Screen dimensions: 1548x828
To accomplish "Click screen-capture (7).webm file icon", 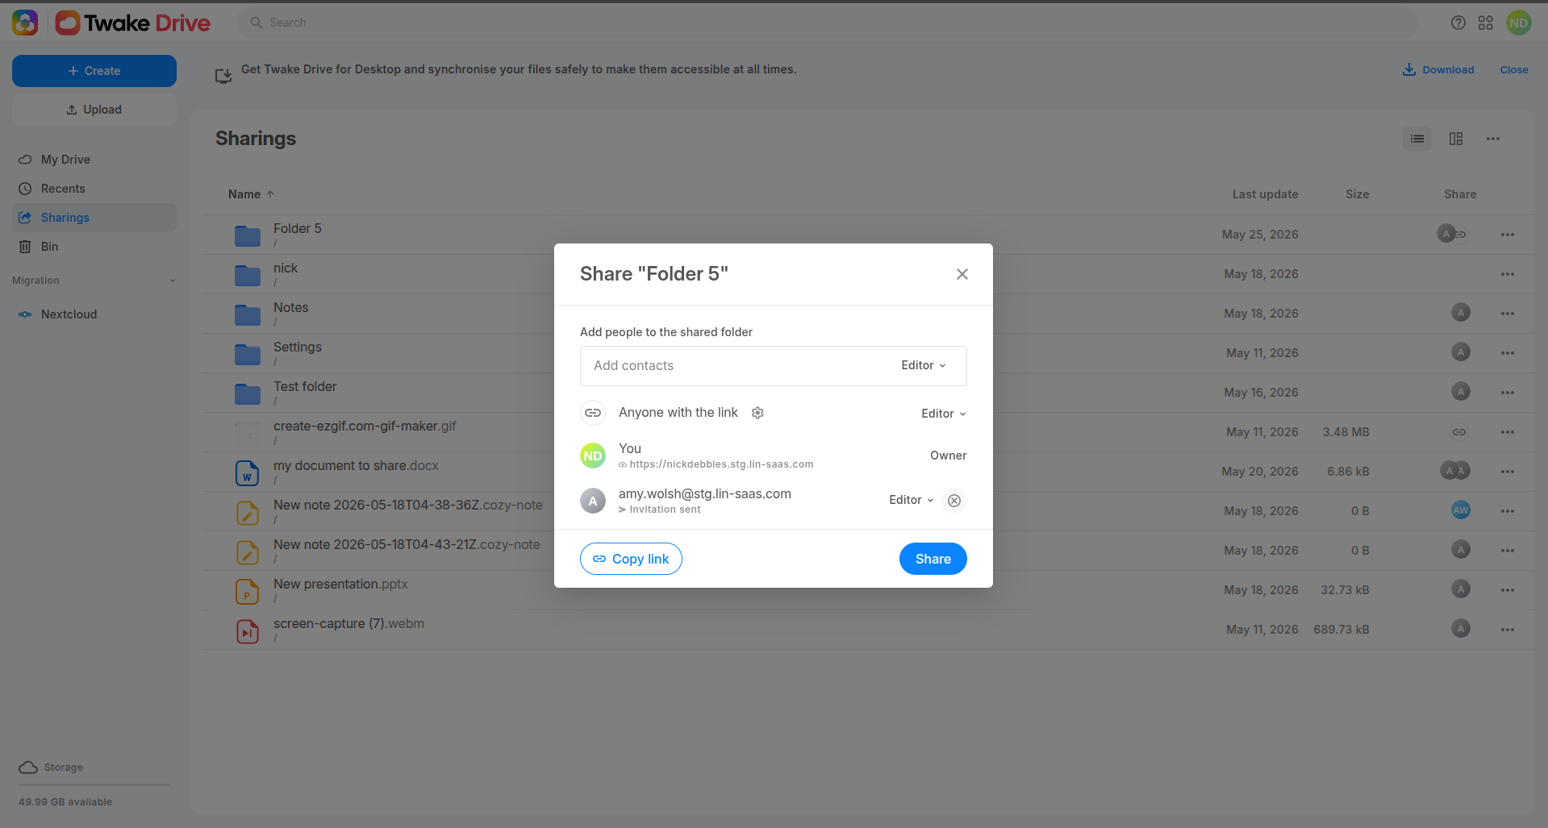I will point(247,630).
